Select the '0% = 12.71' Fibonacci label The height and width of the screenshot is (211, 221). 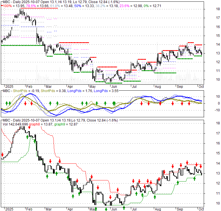click(152, 6)
